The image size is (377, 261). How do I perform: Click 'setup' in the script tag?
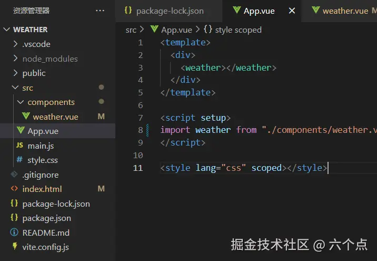(213, 118)
